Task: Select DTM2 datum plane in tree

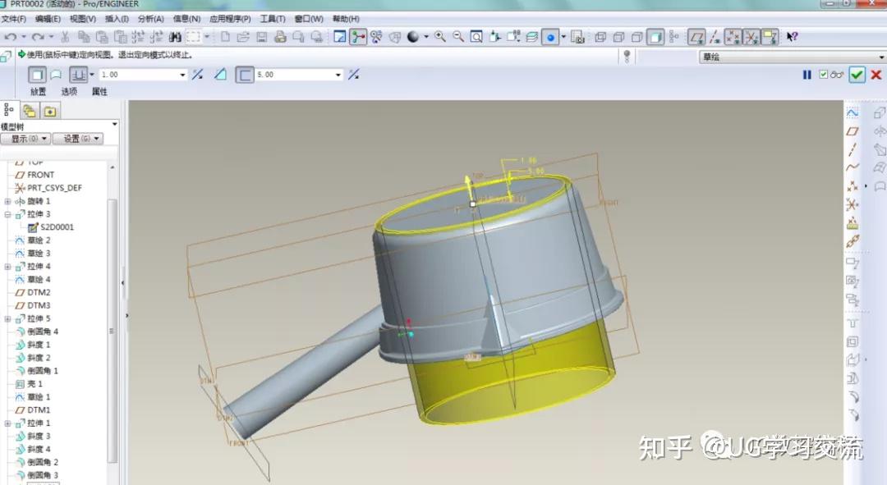Action: [33, 292]
